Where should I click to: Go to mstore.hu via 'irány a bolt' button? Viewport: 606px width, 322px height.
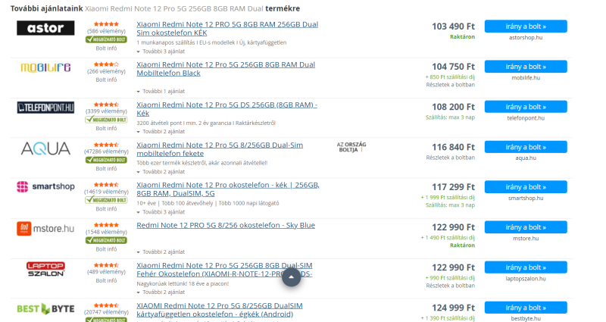(526, 227)
